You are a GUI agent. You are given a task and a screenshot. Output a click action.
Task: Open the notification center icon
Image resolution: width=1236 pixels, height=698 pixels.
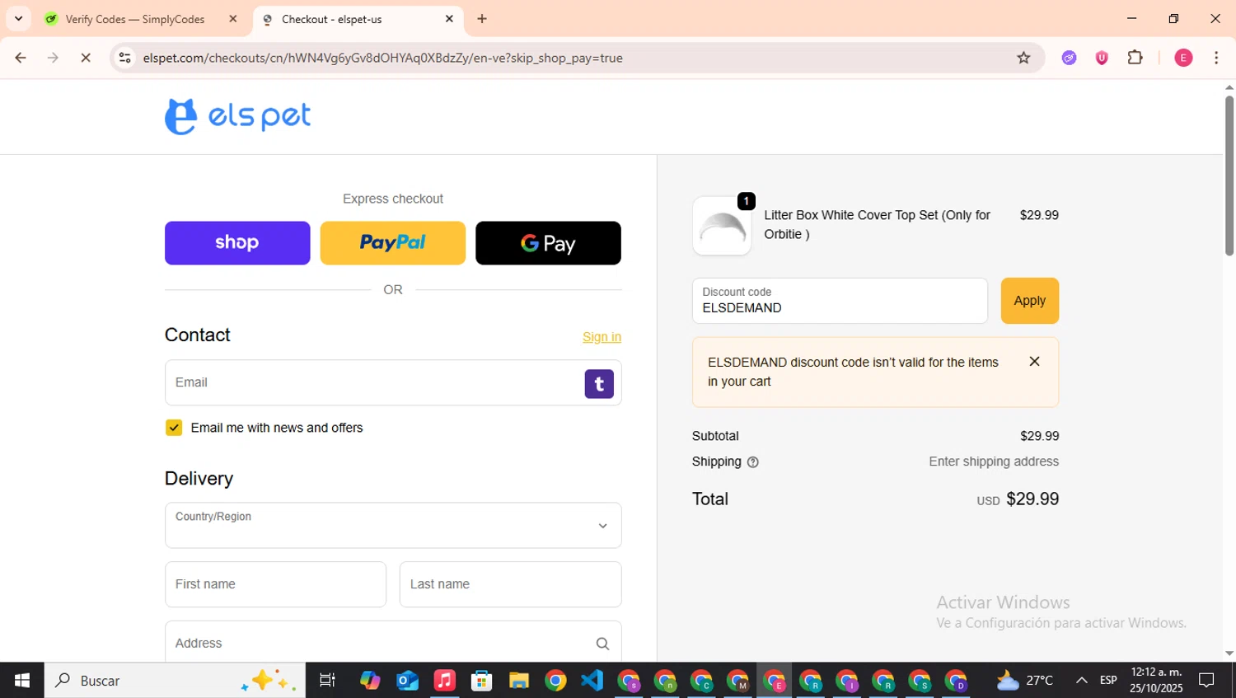click(1207, 681)
